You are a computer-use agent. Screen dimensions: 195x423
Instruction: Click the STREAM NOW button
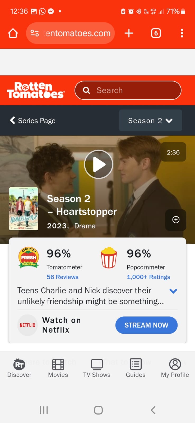pyautogui.click(x=146, y=325)
